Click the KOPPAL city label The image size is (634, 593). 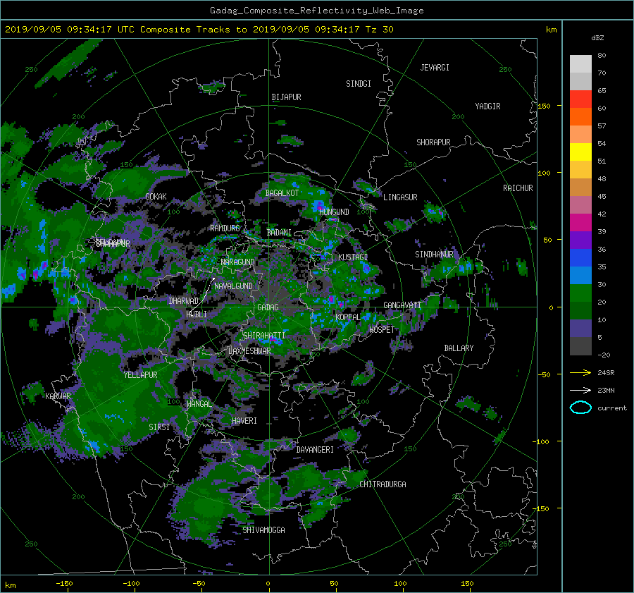348,317
